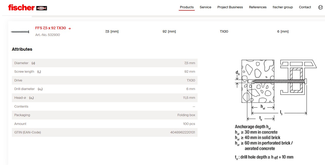
Task: Click the fischer logo
Action: [27, 8]
